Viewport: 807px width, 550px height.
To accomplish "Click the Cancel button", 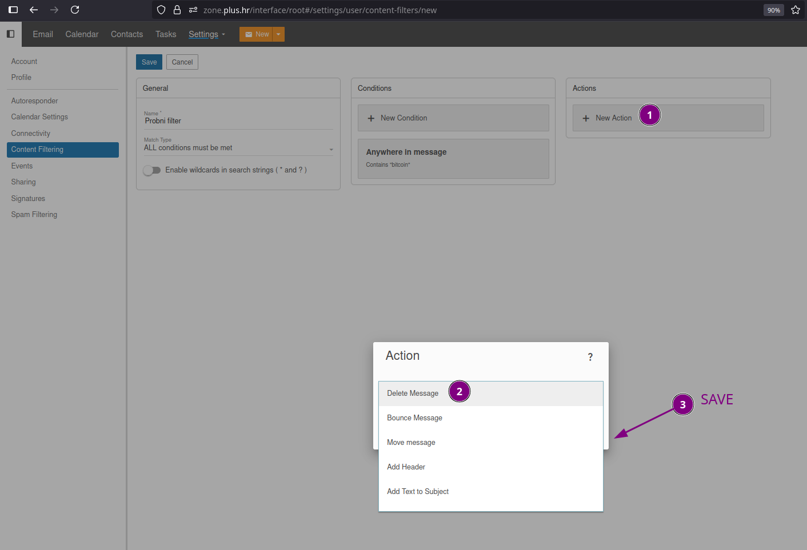I will [x=182, y=62].
